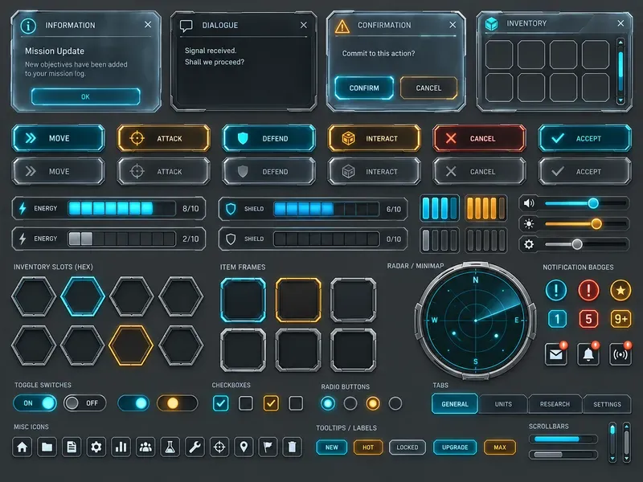
Task: Switch to the Research tab
Action: click(x=555, y=404)
